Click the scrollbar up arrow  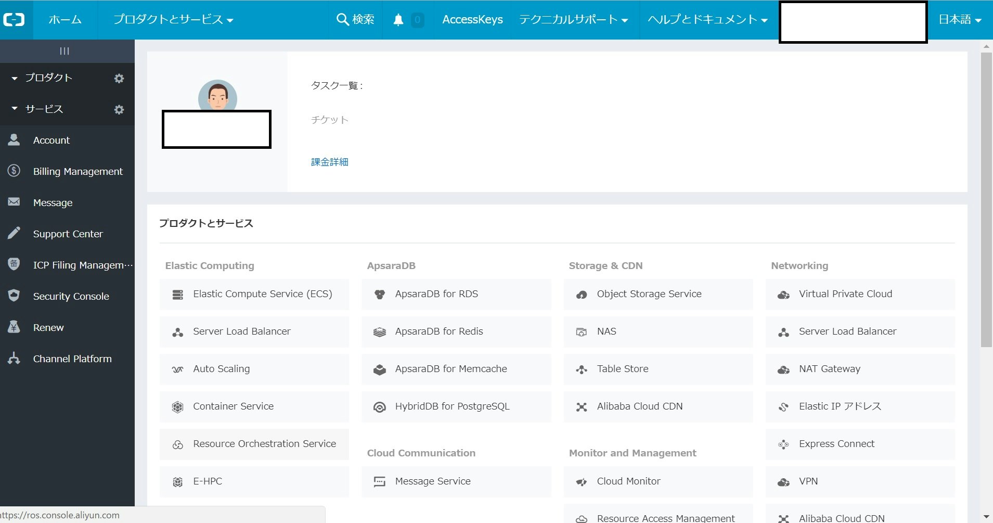(x=986, y=46)
